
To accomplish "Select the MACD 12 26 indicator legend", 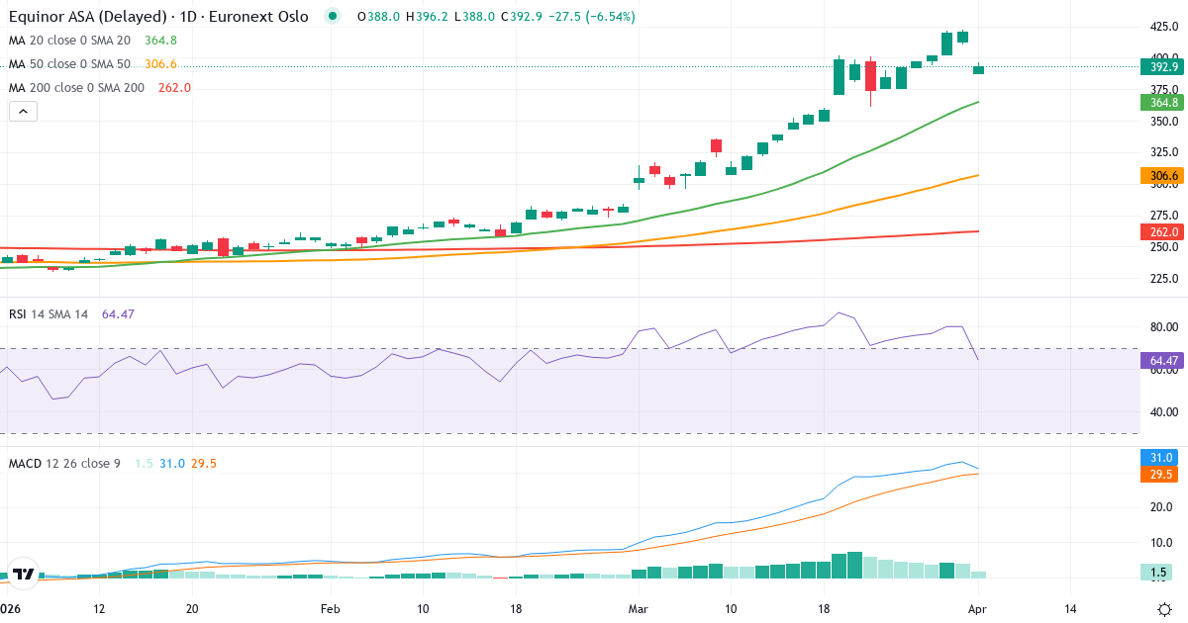I will [x=64, y=464].
